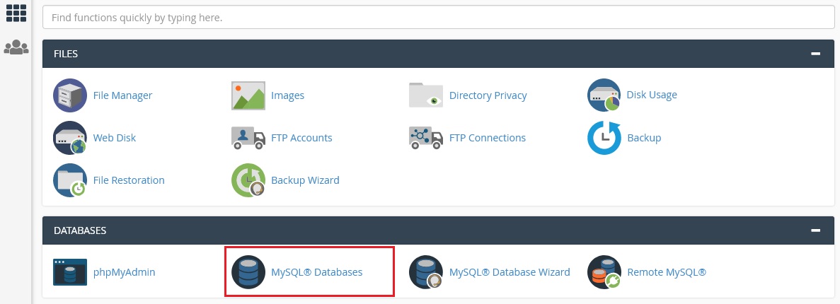Click the Disk Usage icon
The image size is (840, 304).
604,95
